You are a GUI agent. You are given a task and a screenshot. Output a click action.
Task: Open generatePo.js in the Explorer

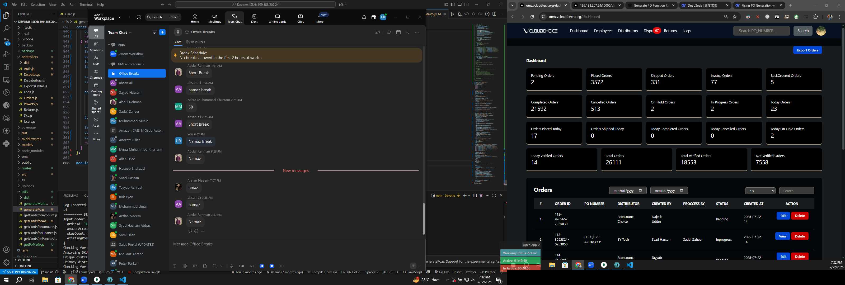(34, 209)
